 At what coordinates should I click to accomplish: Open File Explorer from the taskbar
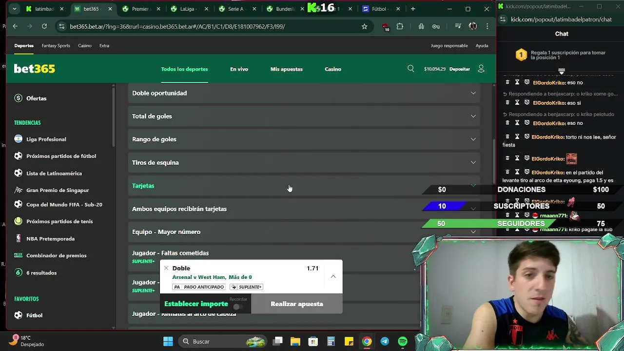click(x=295, y=341)
